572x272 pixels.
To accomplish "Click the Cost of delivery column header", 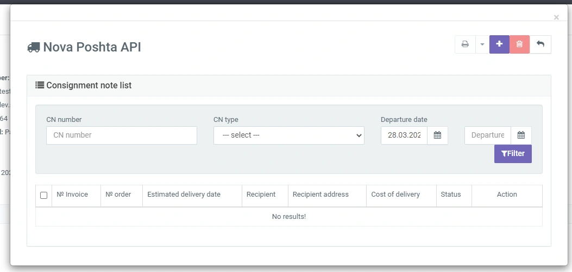I will 395,195.
